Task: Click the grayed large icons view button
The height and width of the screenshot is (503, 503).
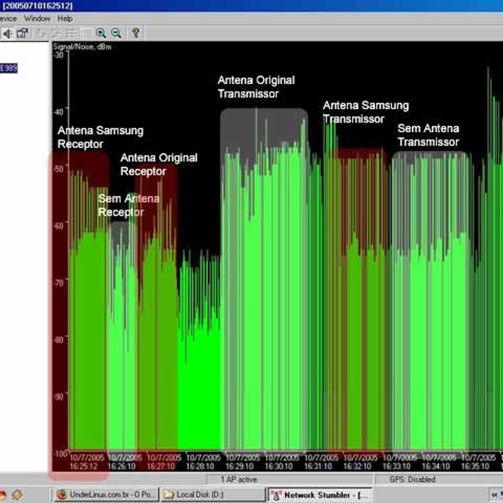Action: [x=40, y=33]
